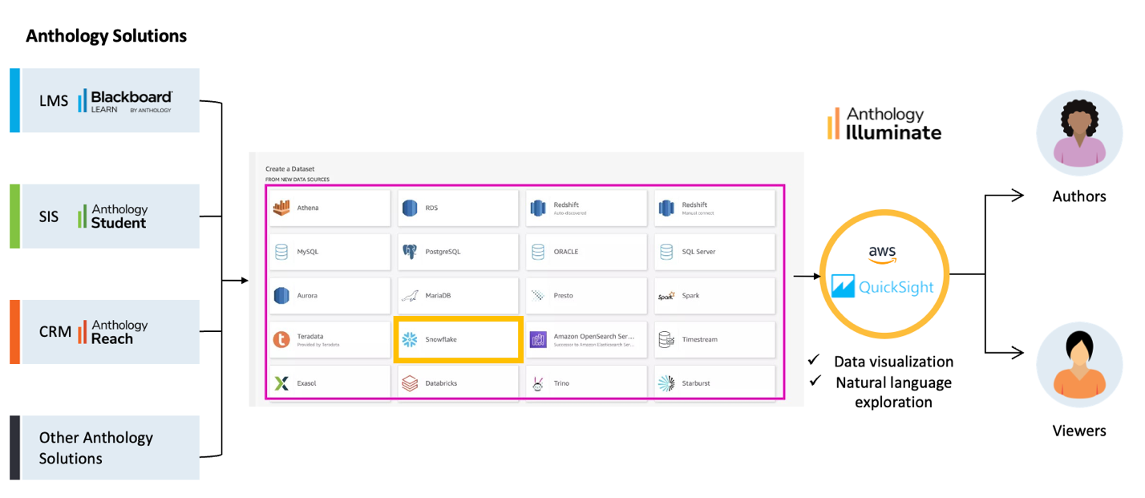Open the LMS Blackboard Learn box
The width and height of the screenshot is (1145, 498).
click(x=105, y=100)
